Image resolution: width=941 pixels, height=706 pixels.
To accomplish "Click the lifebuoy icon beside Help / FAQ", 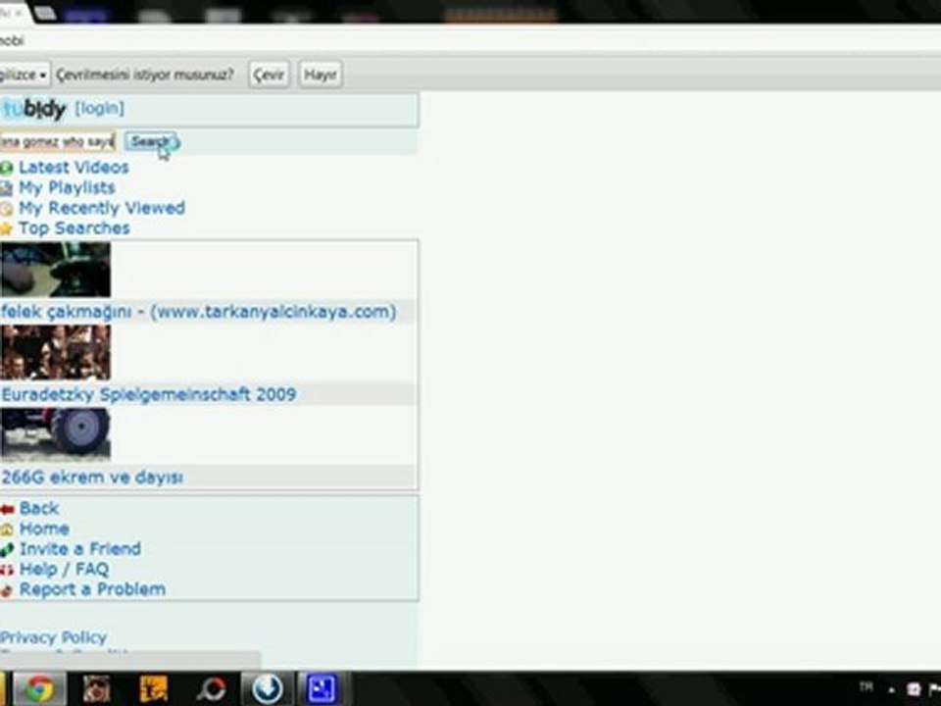I will [7, 571].
